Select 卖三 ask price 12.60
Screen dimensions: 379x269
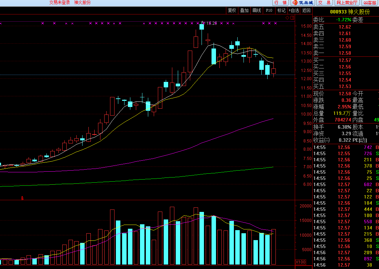click(345, 40)
